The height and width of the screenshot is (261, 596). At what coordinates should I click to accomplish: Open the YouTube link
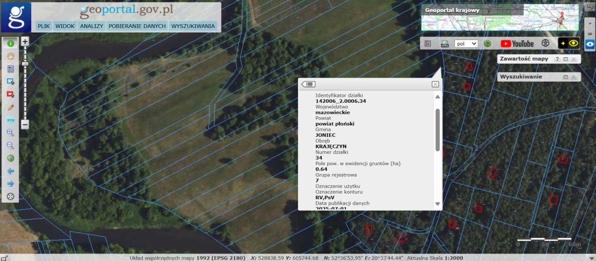click(517, 44)
